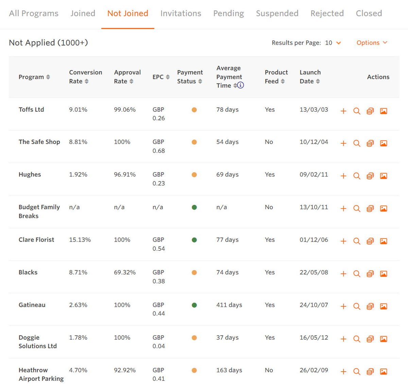The height and width of the screenshot is (391, 408).
Task: Sort by Launch Date column
Action: pos(318,81)
